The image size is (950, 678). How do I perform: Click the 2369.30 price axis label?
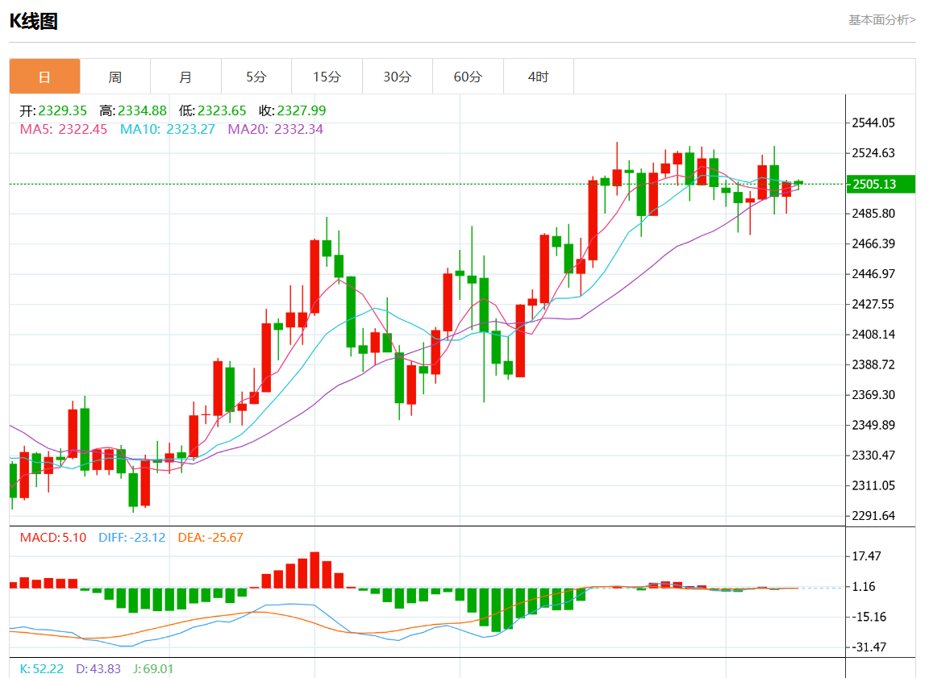point(873,395)
